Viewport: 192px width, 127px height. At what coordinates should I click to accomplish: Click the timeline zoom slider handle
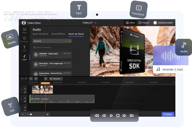click(x=31, y=114)
